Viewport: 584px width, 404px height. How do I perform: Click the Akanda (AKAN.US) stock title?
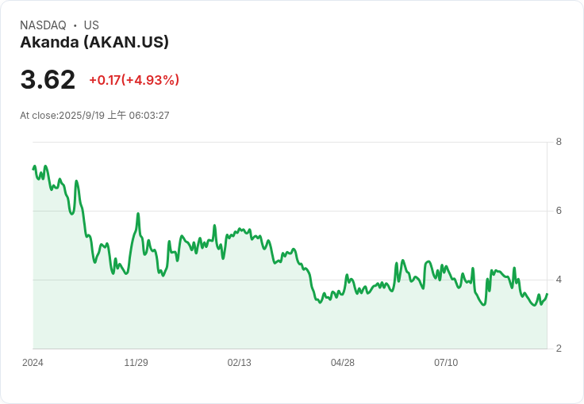(94, 42)
